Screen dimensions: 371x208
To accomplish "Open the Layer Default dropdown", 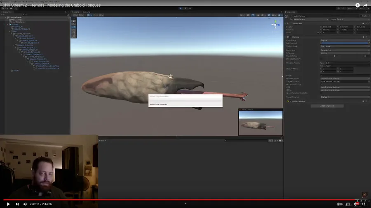I will [x=353, y=19].
